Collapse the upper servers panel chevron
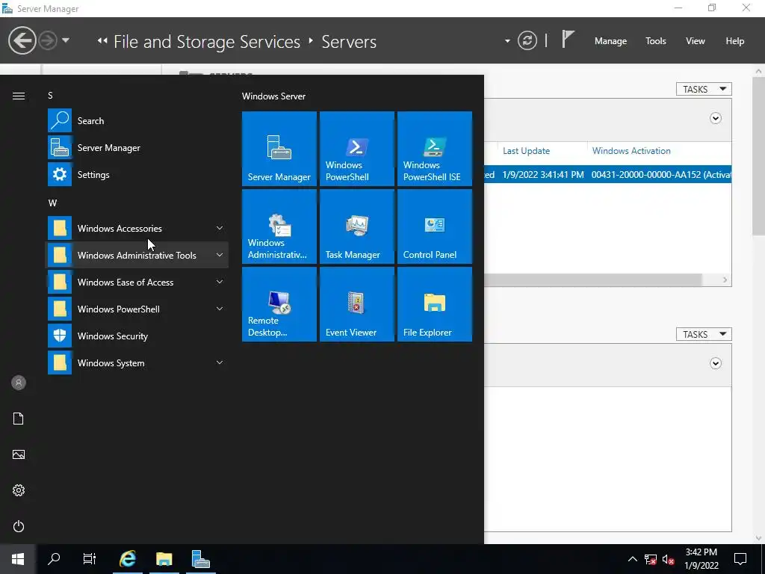 coord(715,118)
